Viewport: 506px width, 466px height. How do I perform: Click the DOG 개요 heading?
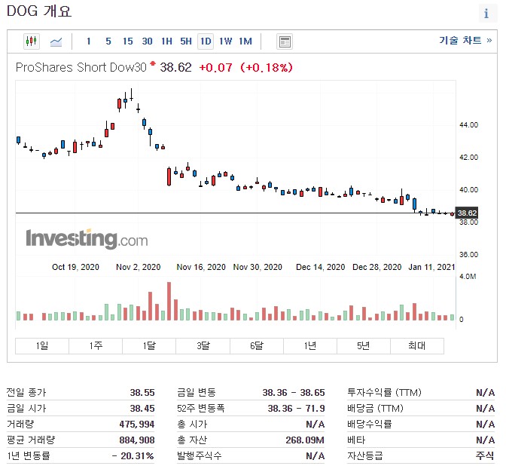point(39,11)
